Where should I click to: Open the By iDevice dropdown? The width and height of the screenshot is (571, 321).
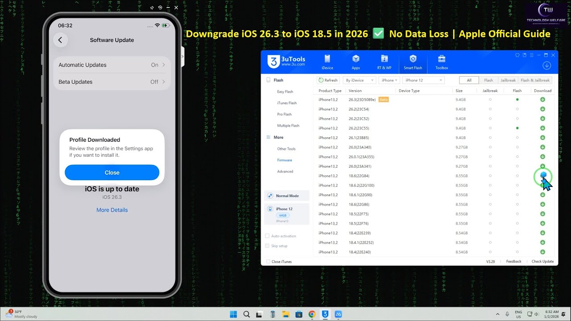(360, 80)
